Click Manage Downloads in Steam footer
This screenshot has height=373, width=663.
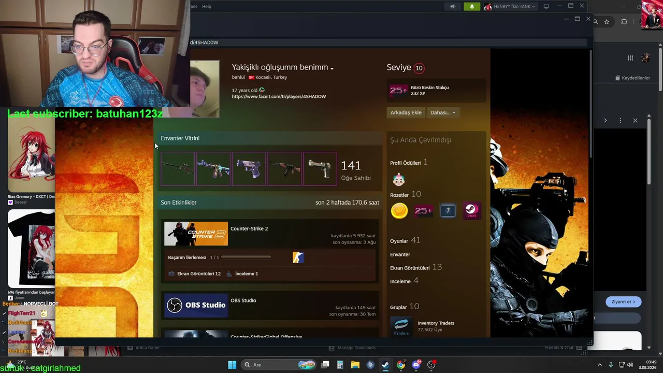[x=352, y=348]
